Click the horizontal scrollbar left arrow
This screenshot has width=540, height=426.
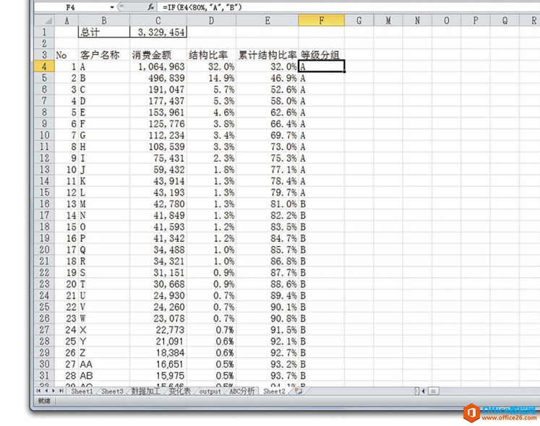423,391
